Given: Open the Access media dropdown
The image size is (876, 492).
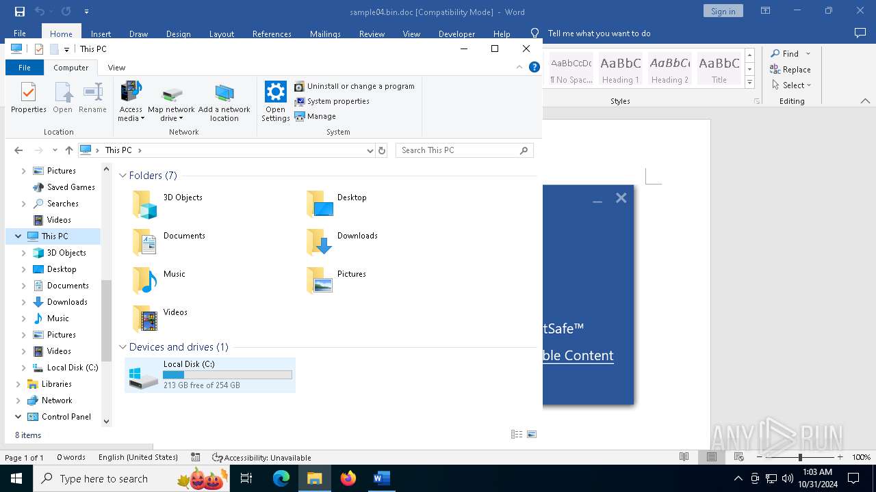Looking at the screenshot, I should 131,101.
